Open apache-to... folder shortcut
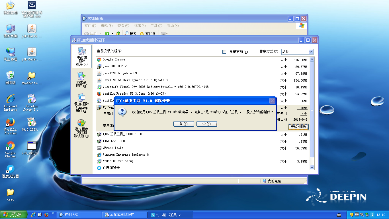Screen dimensions: 389x219 32,78
